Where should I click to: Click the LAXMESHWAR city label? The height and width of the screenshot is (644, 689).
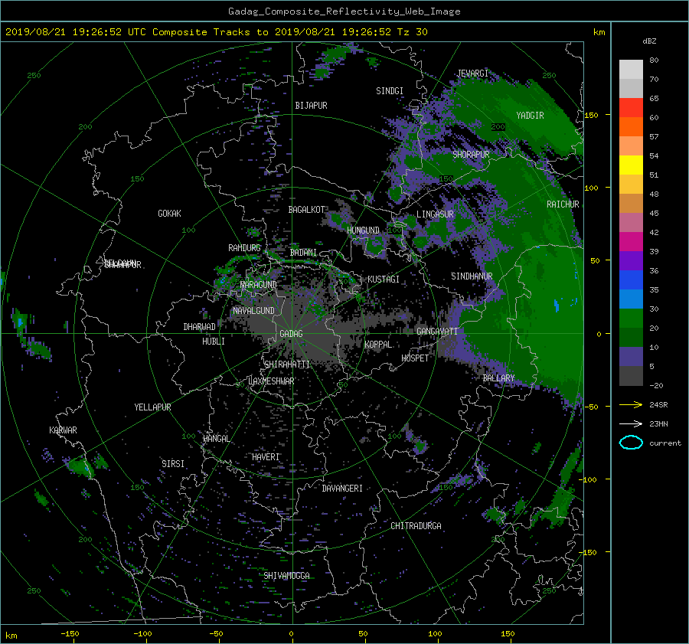click(x=271, y=381)
